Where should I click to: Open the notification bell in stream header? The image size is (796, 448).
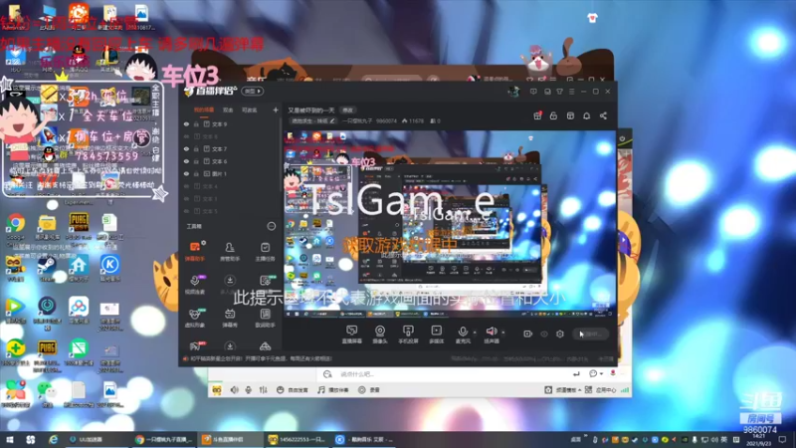pyautogui.click(x=586, y=115)
